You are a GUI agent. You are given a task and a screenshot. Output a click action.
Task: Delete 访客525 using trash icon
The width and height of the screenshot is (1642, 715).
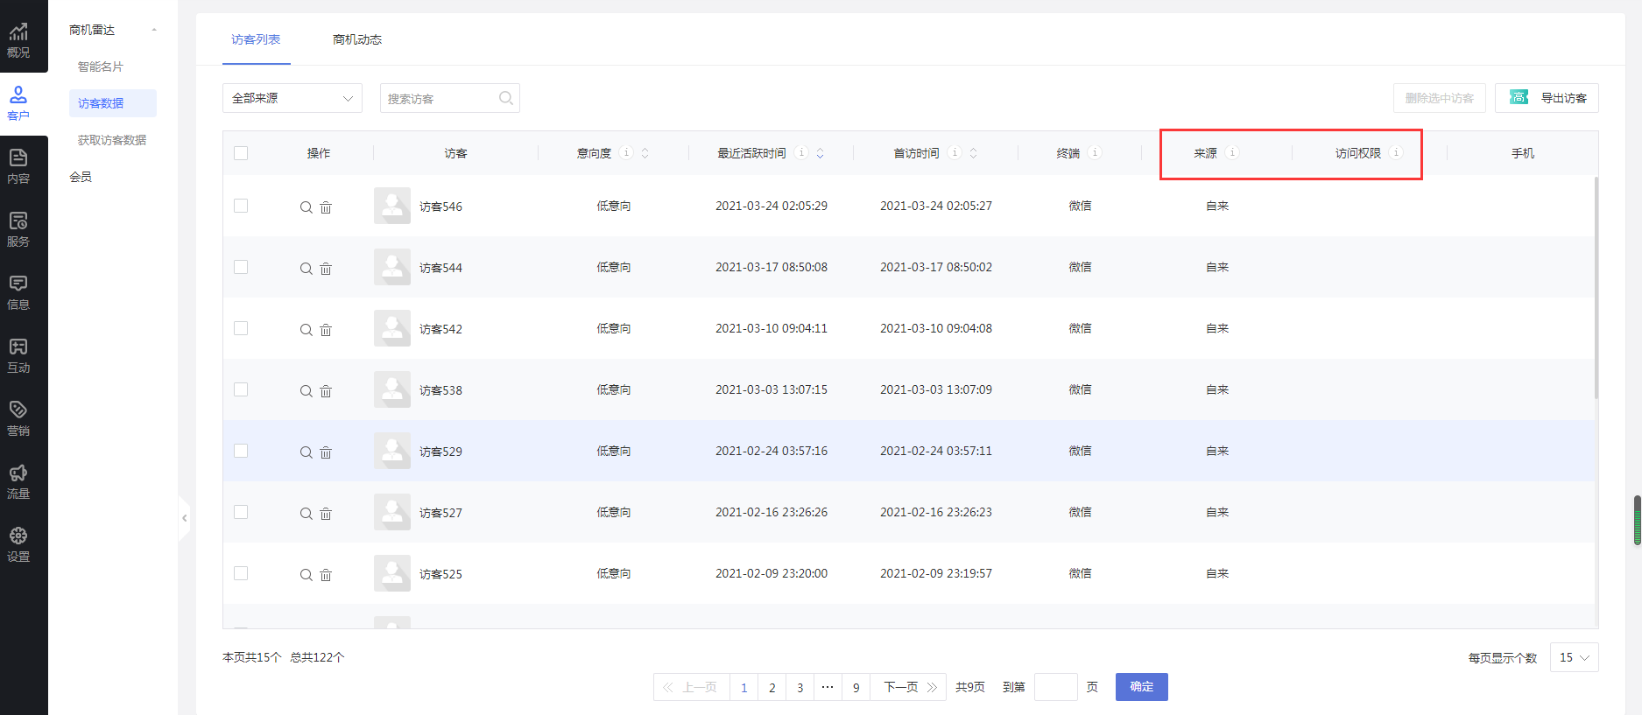tap(326, 575)
